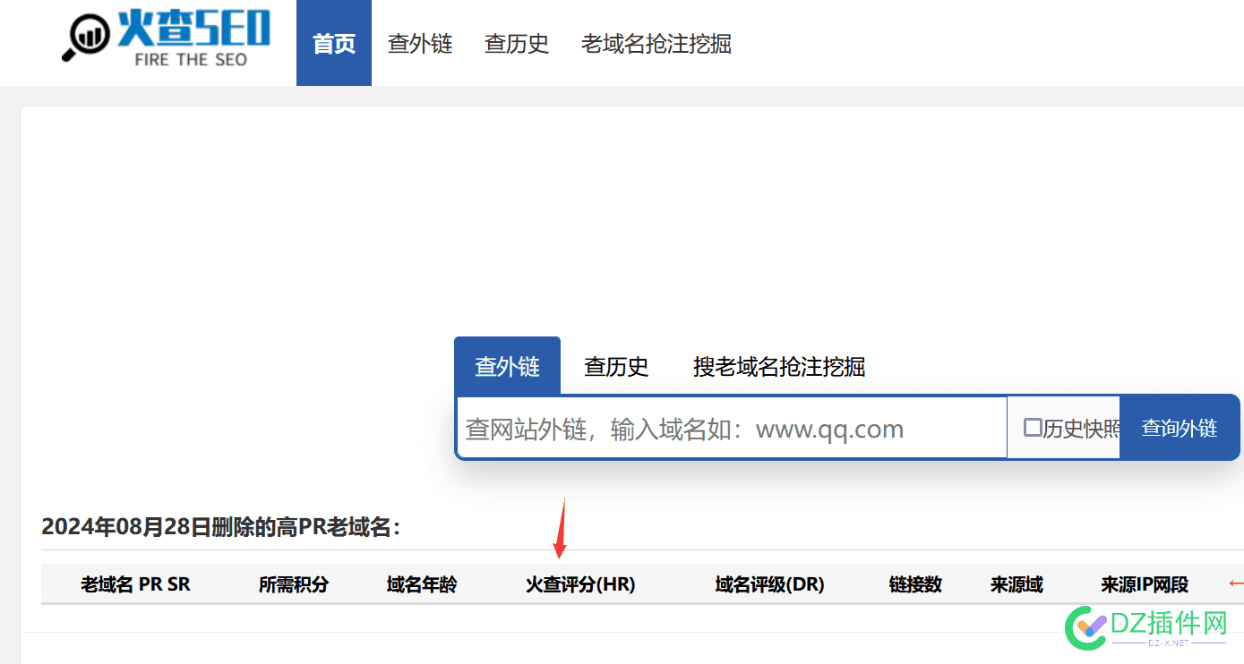Click the 来源IP网段 column header
This screenshot has width=1244, height=664.
pyautogui.click(x=1145, y=584)
